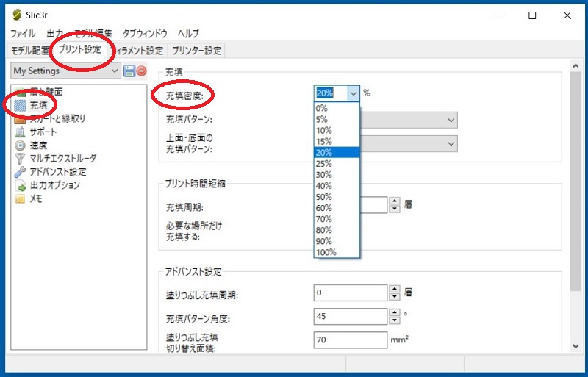Click the Slic3r app logo icon

[x=17, y=15]
